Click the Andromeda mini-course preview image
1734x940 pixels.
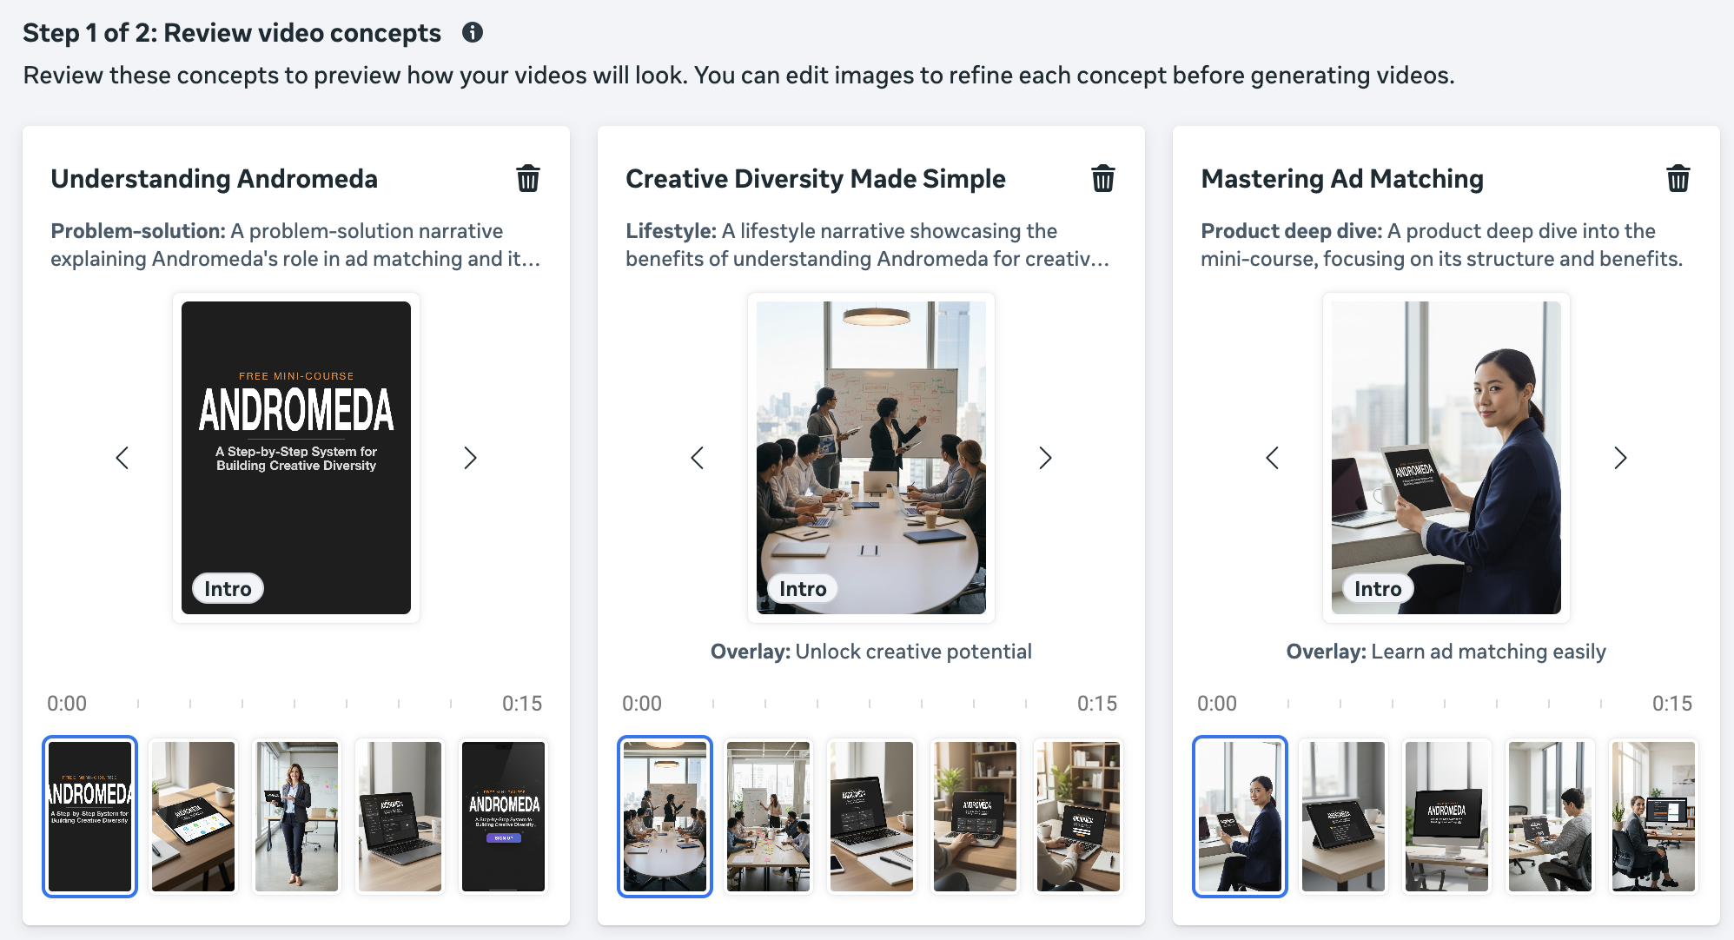point(296,458)
